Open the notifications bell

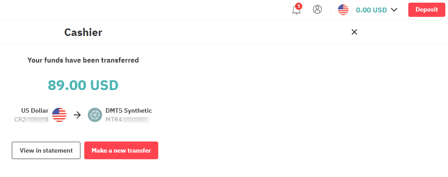pos(296,10)
